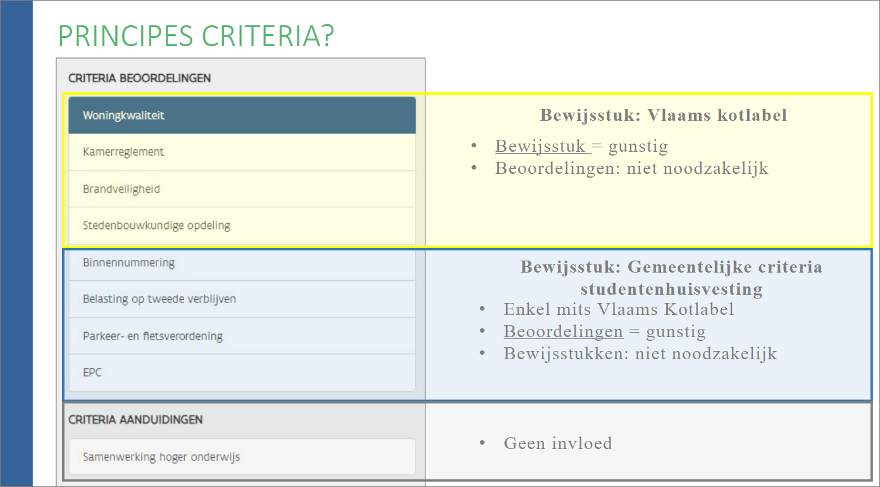The width and height of the screenshot is (880, 487).
Task: Click the Bewijsstukken: niet noodzakelijk bullet
Action: click(640, 353)
